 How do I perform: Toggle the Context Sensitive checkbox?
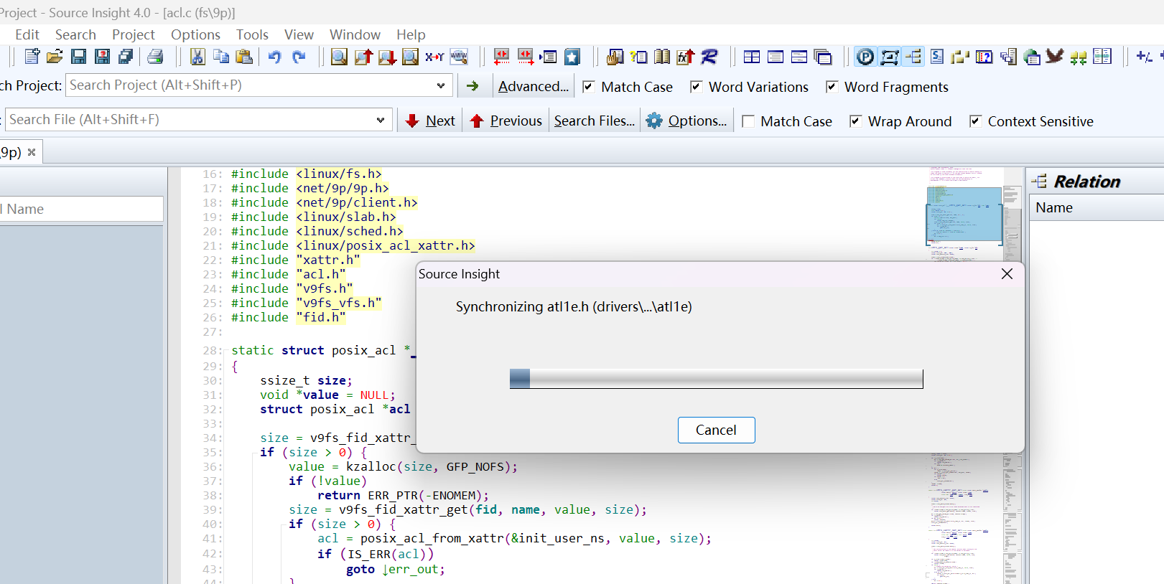click(975, 121)
